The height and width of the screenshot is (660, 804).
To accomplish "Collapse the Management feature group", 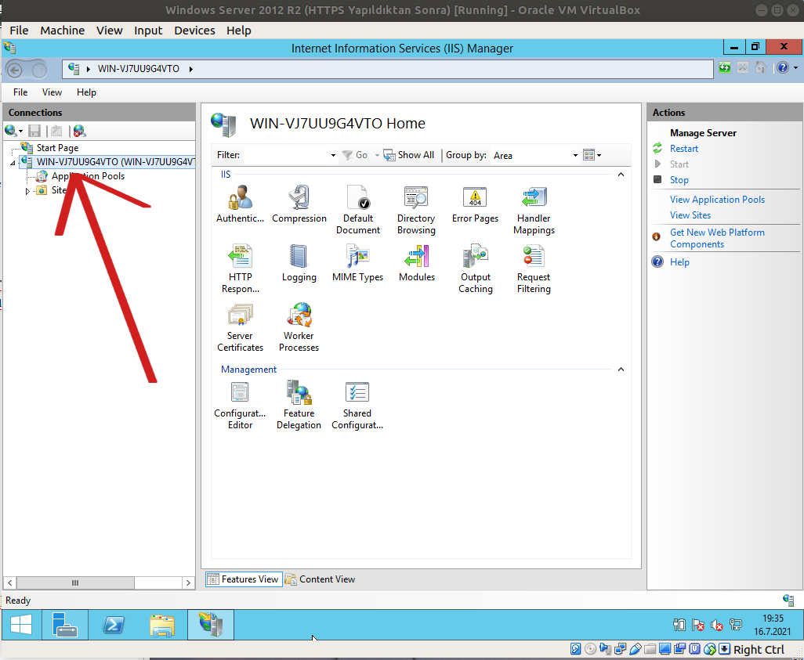I will (621, 370).
